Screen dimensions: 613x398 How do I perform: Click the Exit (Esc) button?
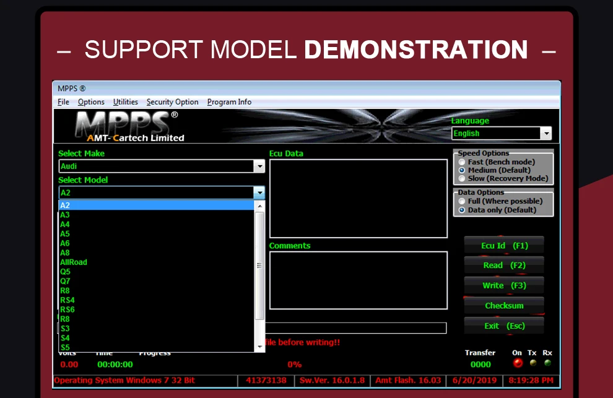click(504, 326)
